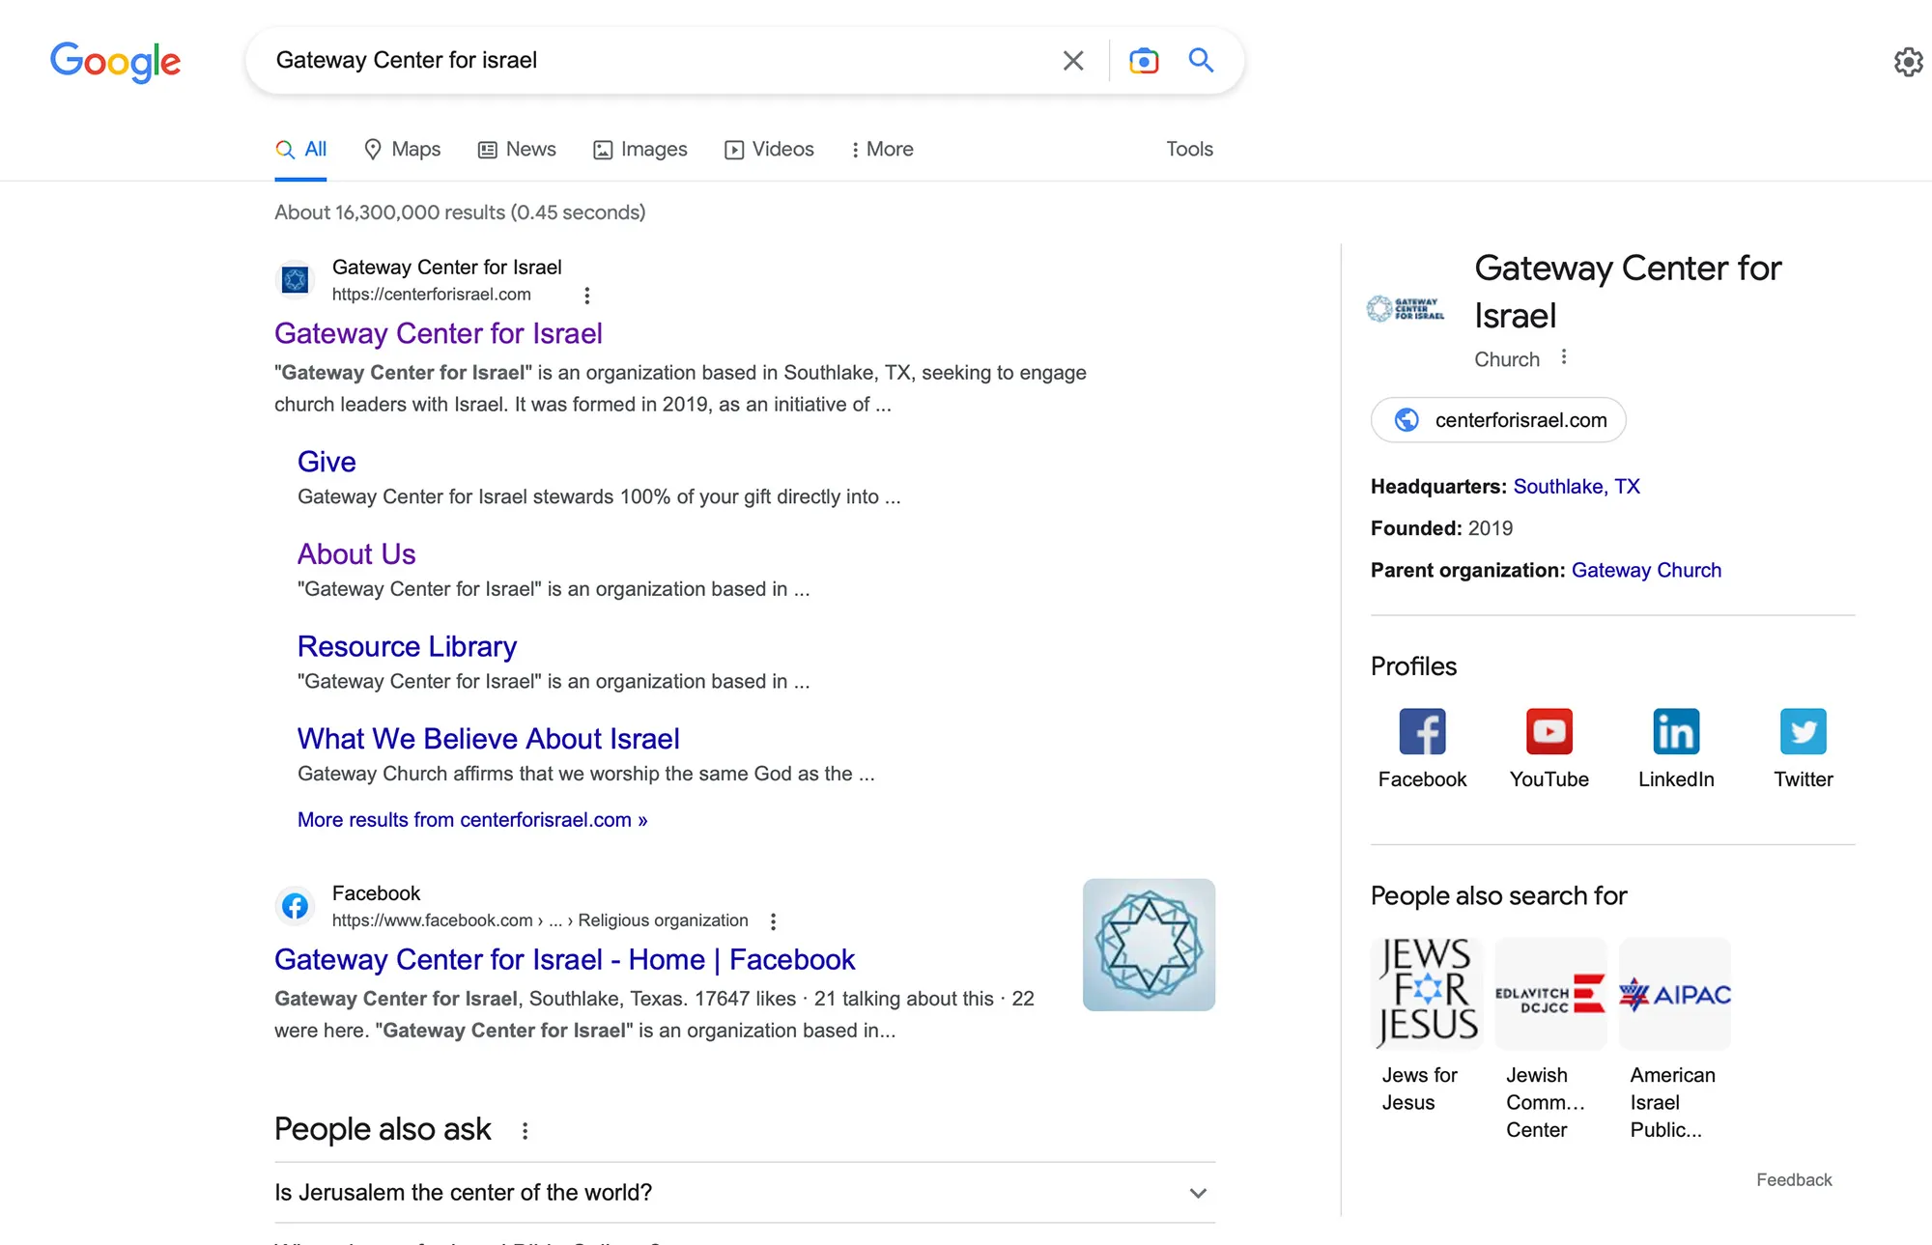Screen dimensions: 1932x1245
Task: Open three-dot menu next to Church label
Action: (1564, 357)
